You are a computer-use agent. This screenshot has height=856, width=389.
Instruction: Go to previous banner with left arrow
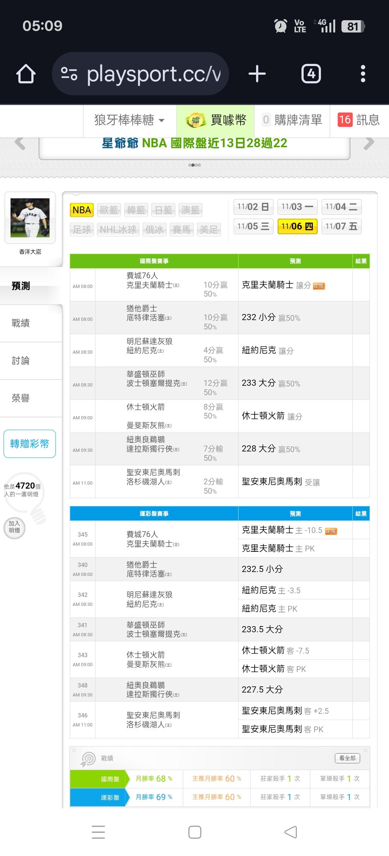coord(20,143)
